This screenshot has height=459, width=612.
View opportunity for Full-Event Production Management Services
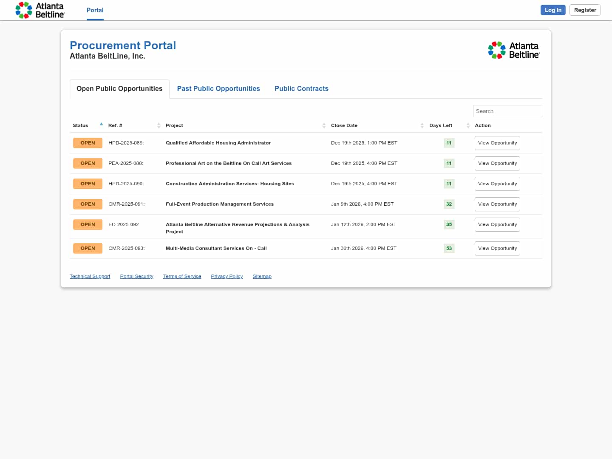pos(497,204)
